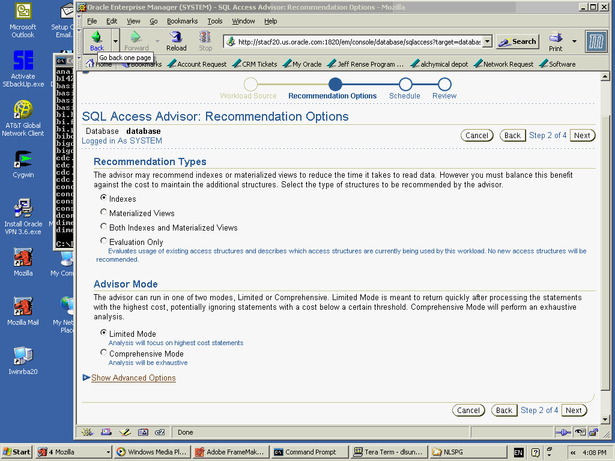
Task: Open the Bookmarks menu
Action: (x=182, y=21)
